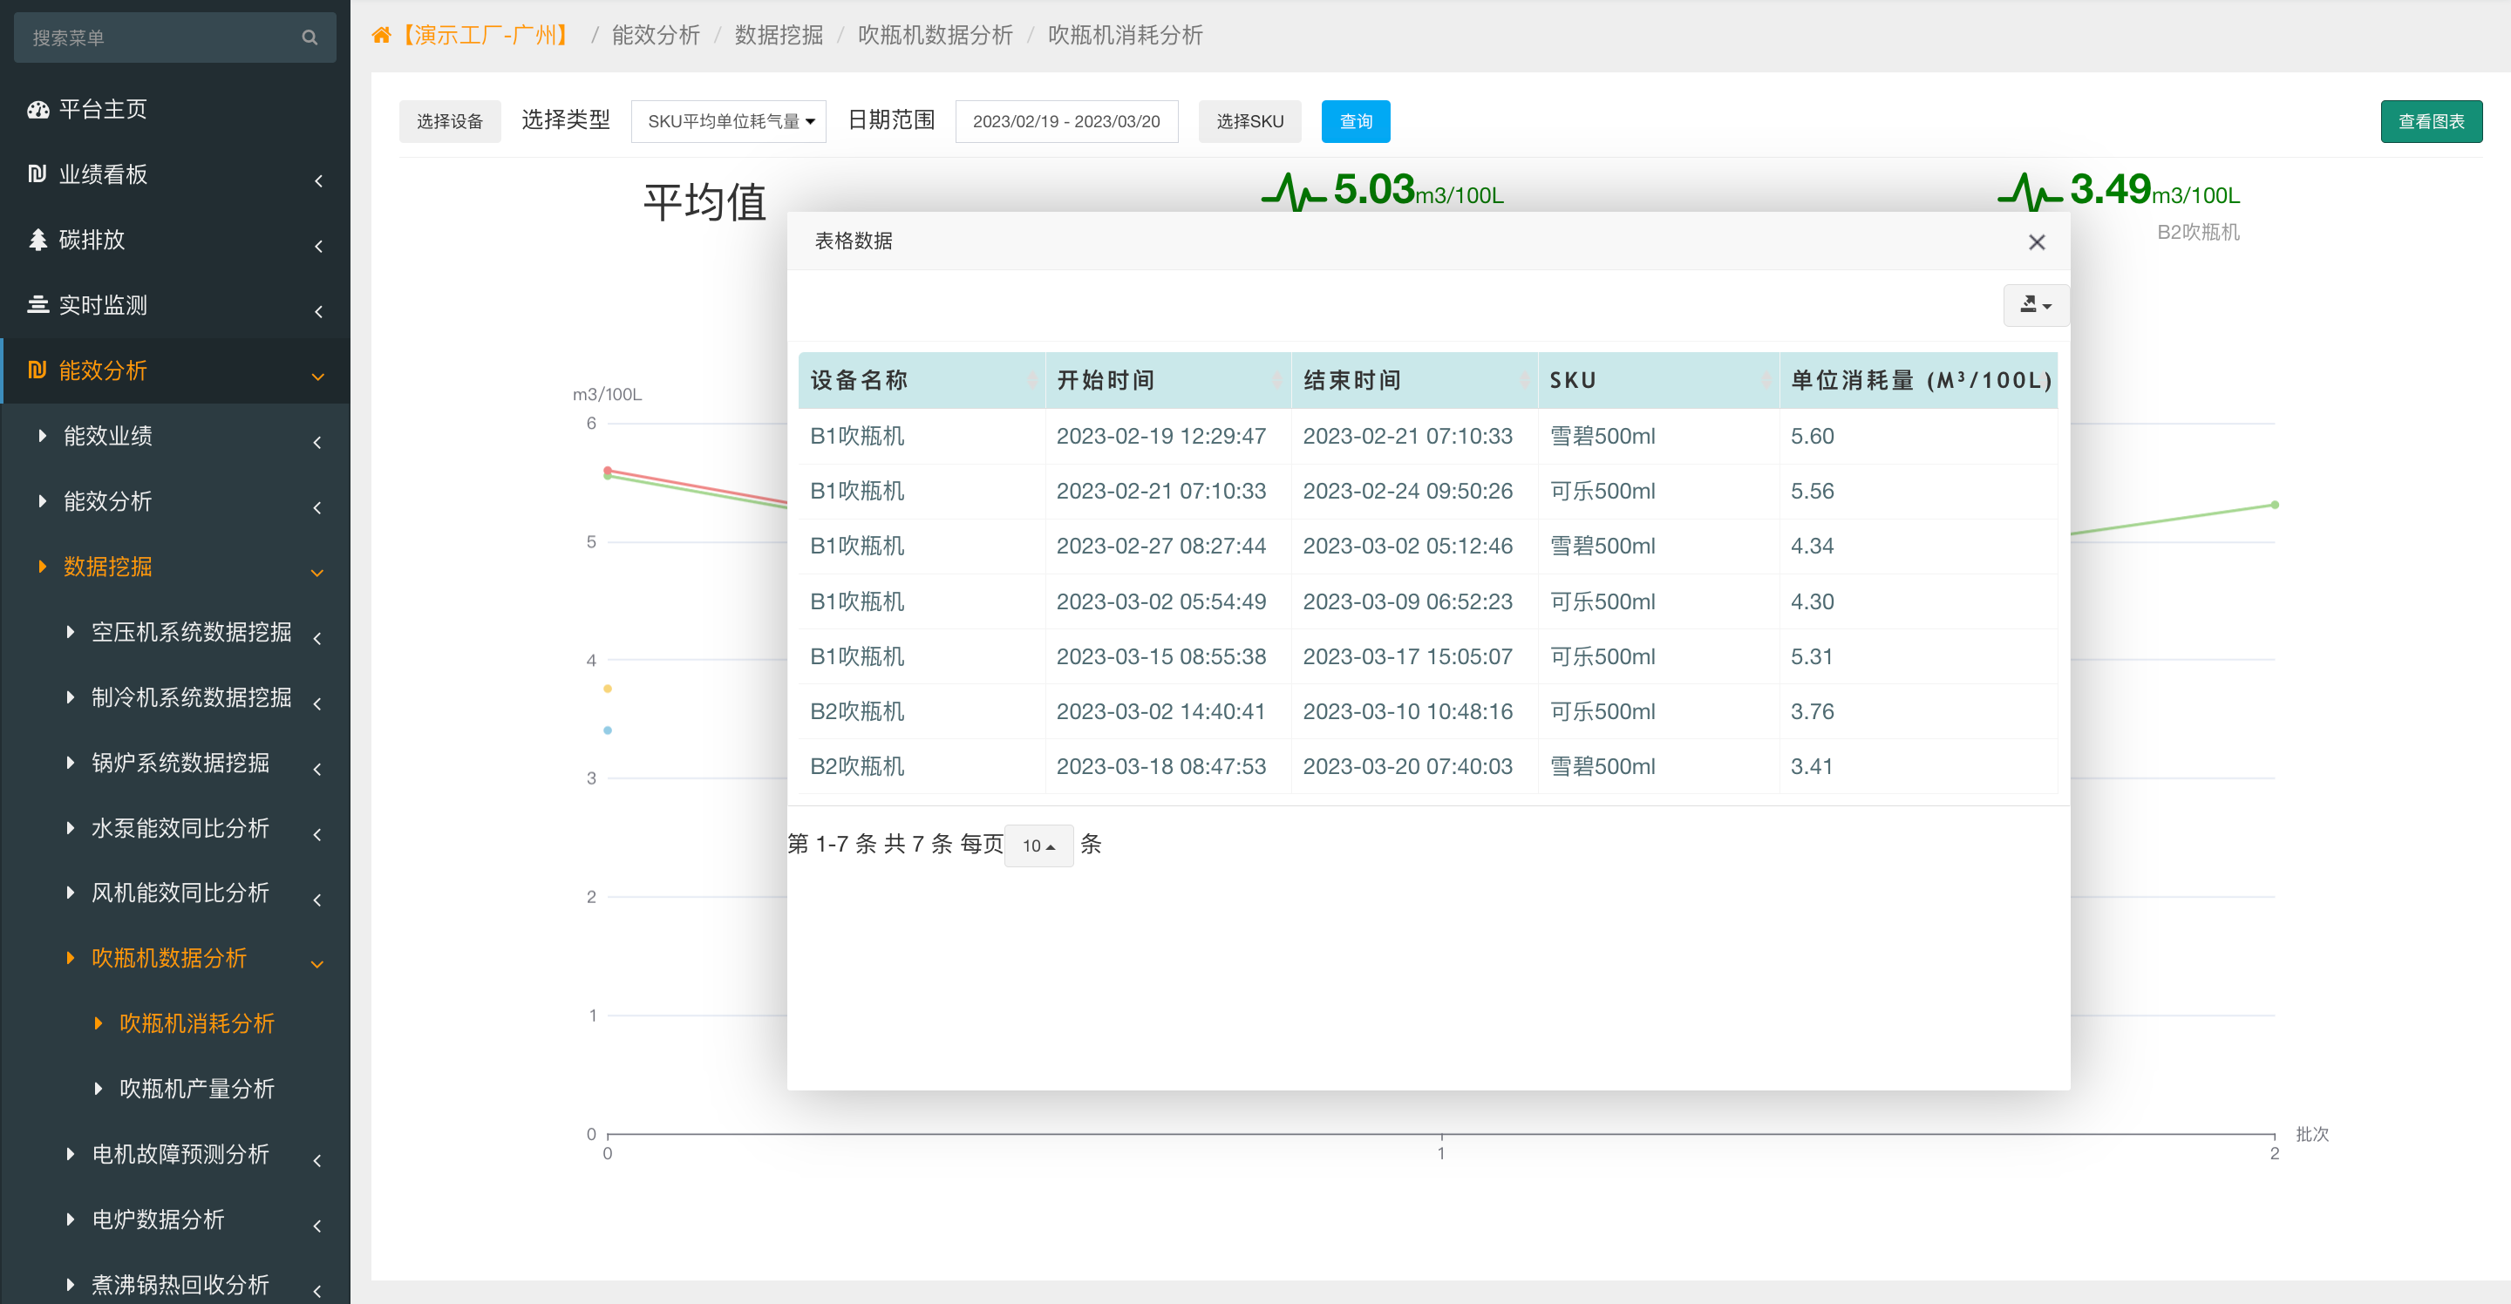Screen dimensions: 2511x1304
Task: Click the 数据挖掘 breadcrumb link
Action: pos(779,36)
